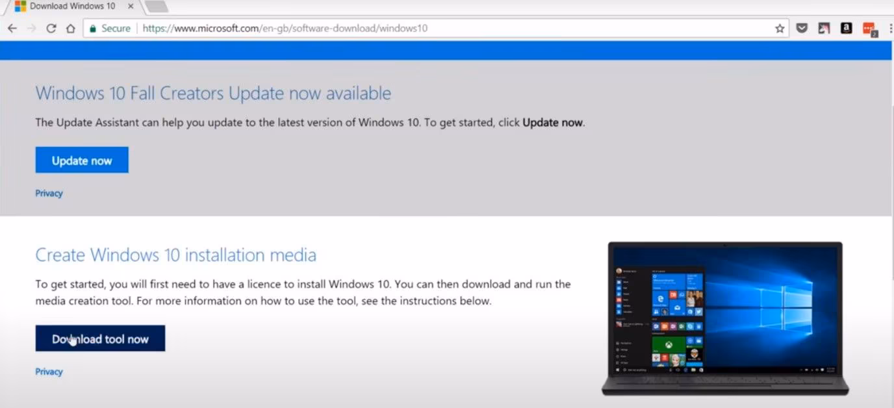The width and height of the screenshot is (894, 408).
Task: Click the Microsoft logo favicon on the tab
Action: tap(20, 6)
